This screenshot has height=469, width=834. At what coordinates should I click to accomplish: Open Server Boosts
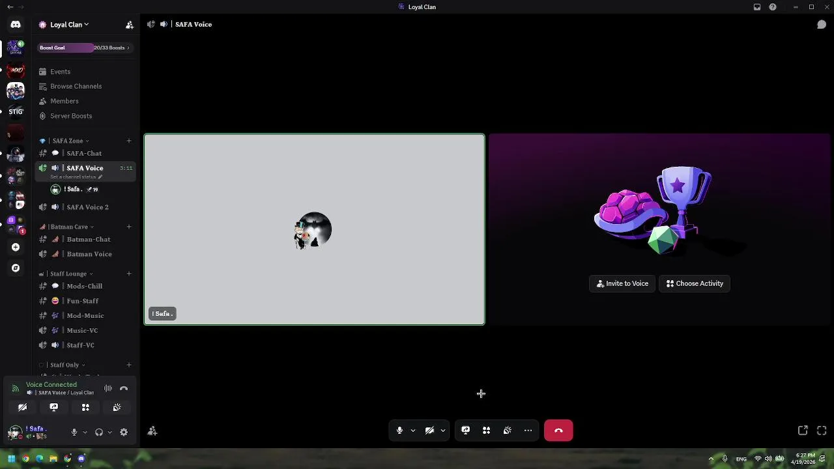click(x=85, y=116)
